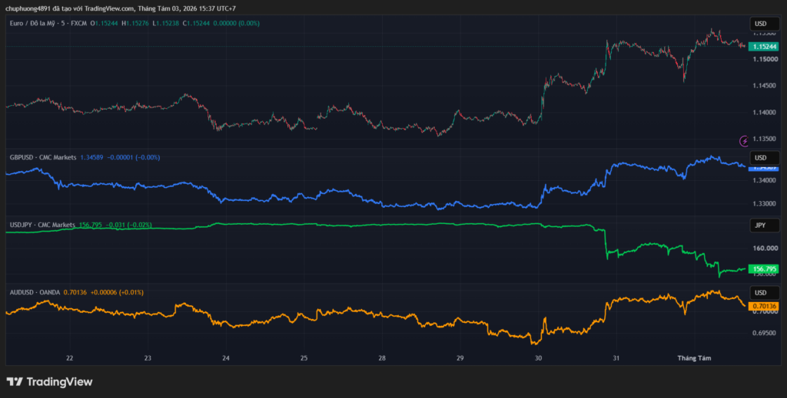Click the EURUSD high value H1.15276
The image size is (787, 398).
coord(135,23)
